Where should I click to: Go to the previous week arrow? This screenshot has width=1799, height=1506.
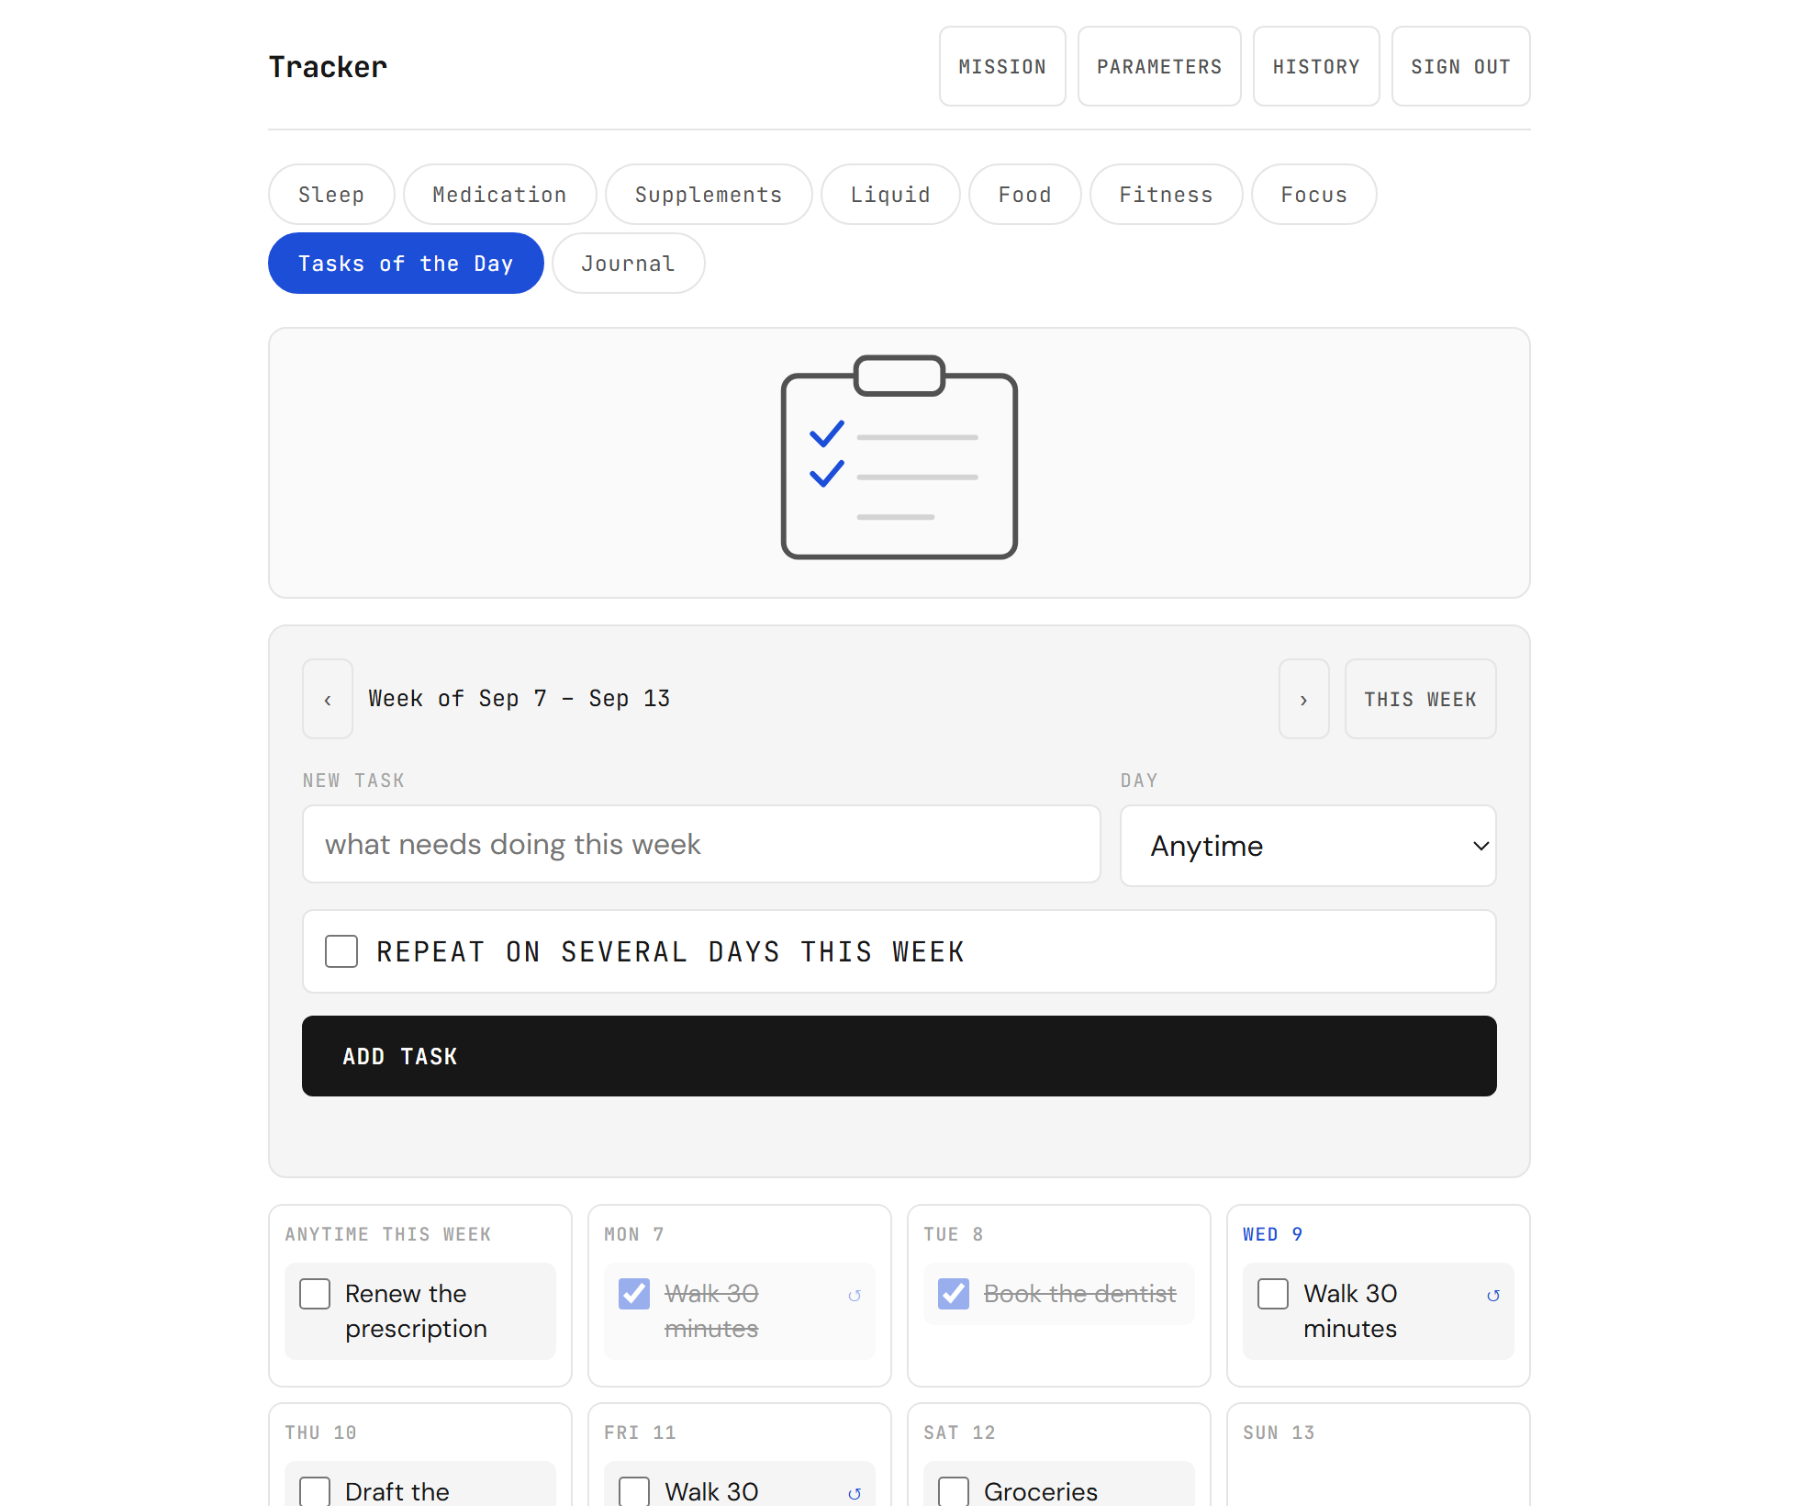[328, 699]
